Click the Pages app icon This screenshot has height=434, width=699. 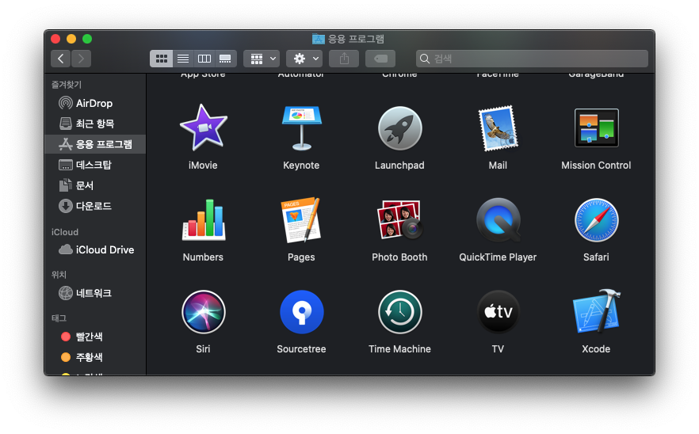(301, 220)
